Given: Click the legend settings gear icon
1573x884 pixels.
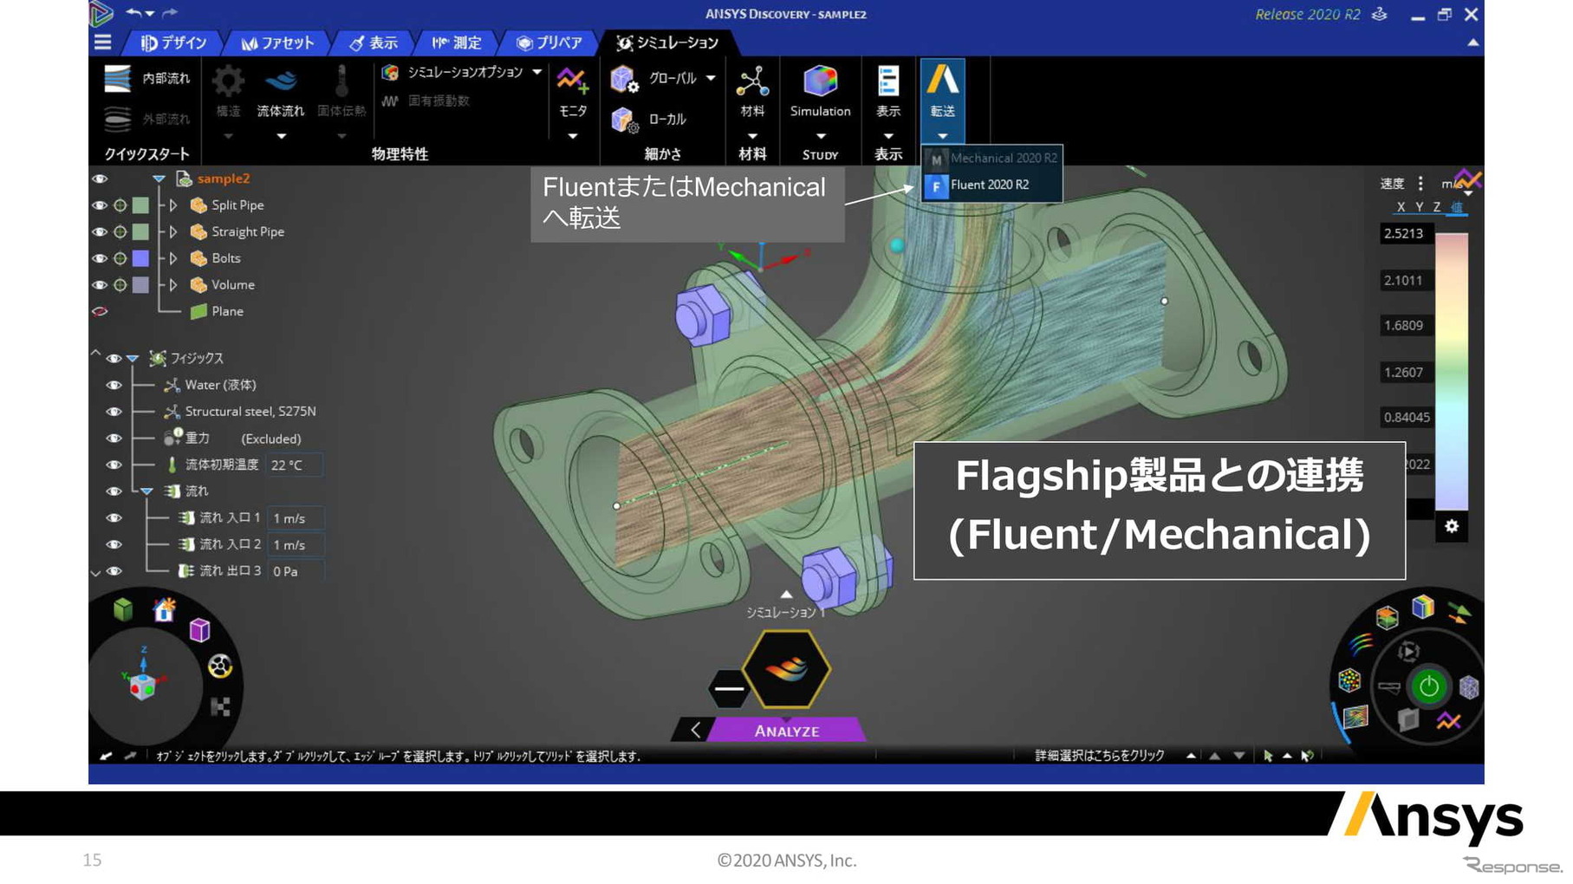Looking at the screenshot, I should (x=1452, y=526).
